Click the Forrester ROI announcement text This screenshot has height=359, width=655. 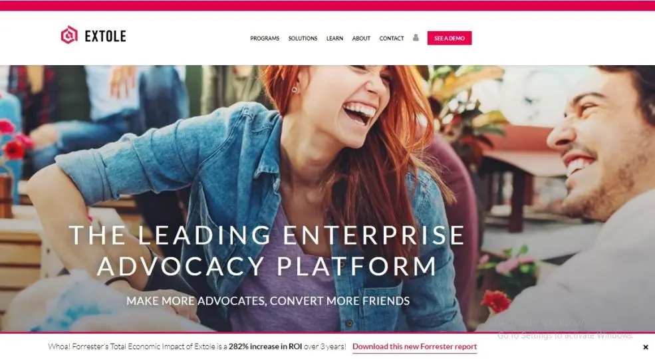197,346
